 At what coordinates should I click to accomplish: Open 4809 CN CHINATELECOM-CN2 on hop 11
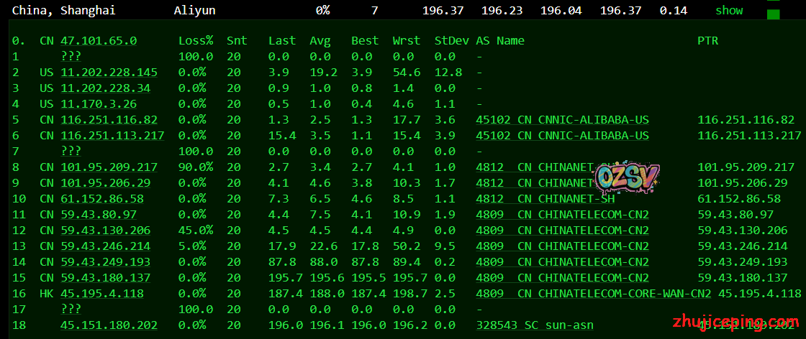[562, 215]
